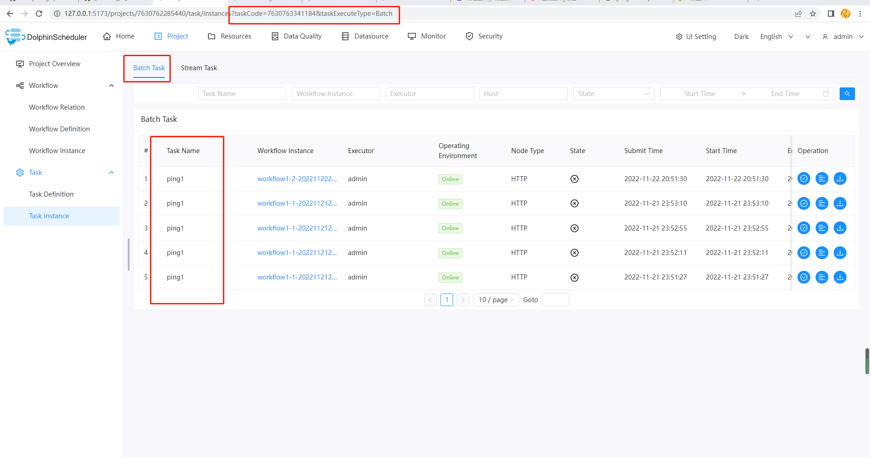This screenshot has width=870, height=457.
Task: Reload the browser page
Action: 39,14
